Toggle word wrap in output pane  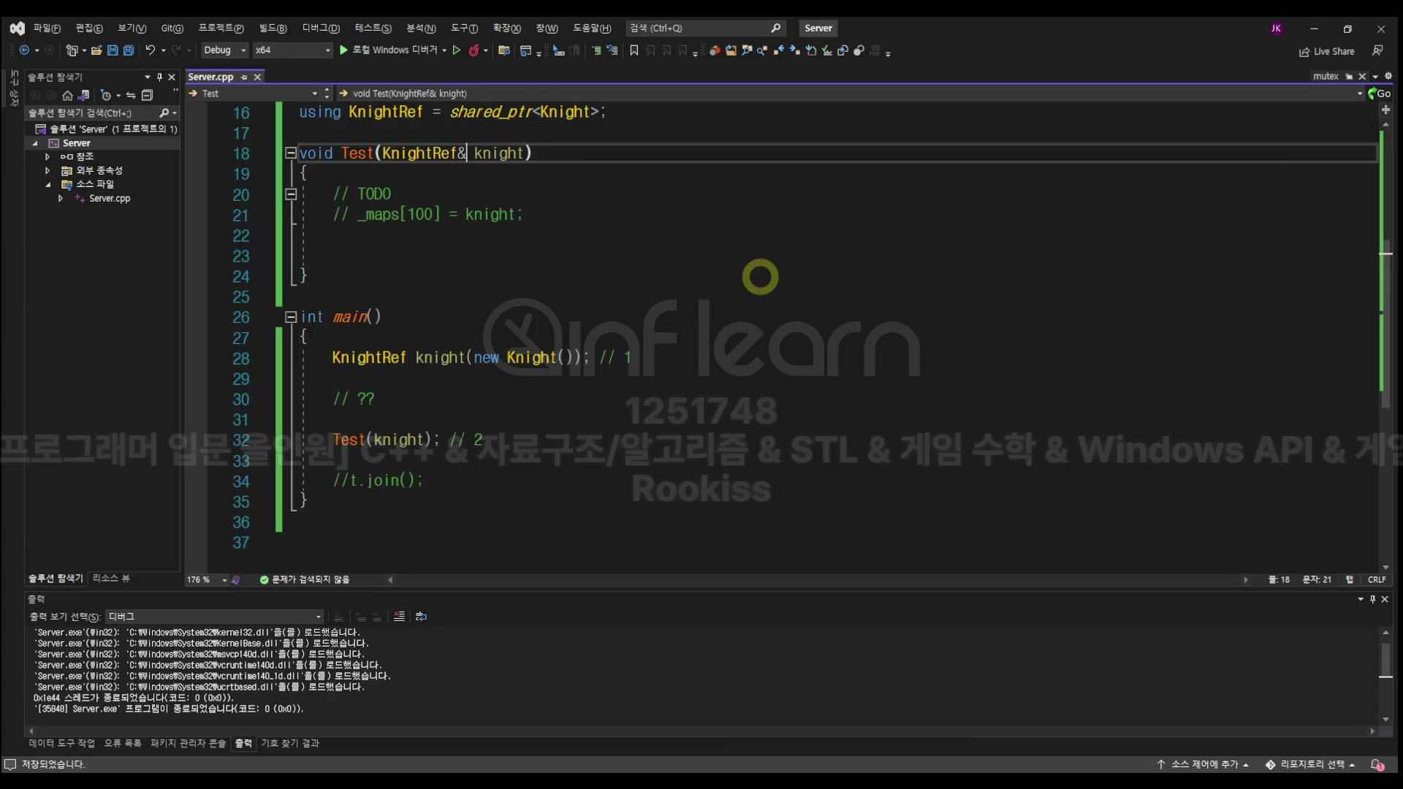pyautogui.click(x=421, y=617)
